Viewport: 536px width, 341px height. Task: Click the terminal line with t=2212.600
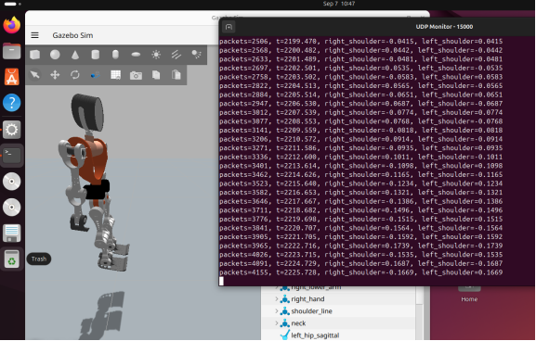(x=361, y=157)
